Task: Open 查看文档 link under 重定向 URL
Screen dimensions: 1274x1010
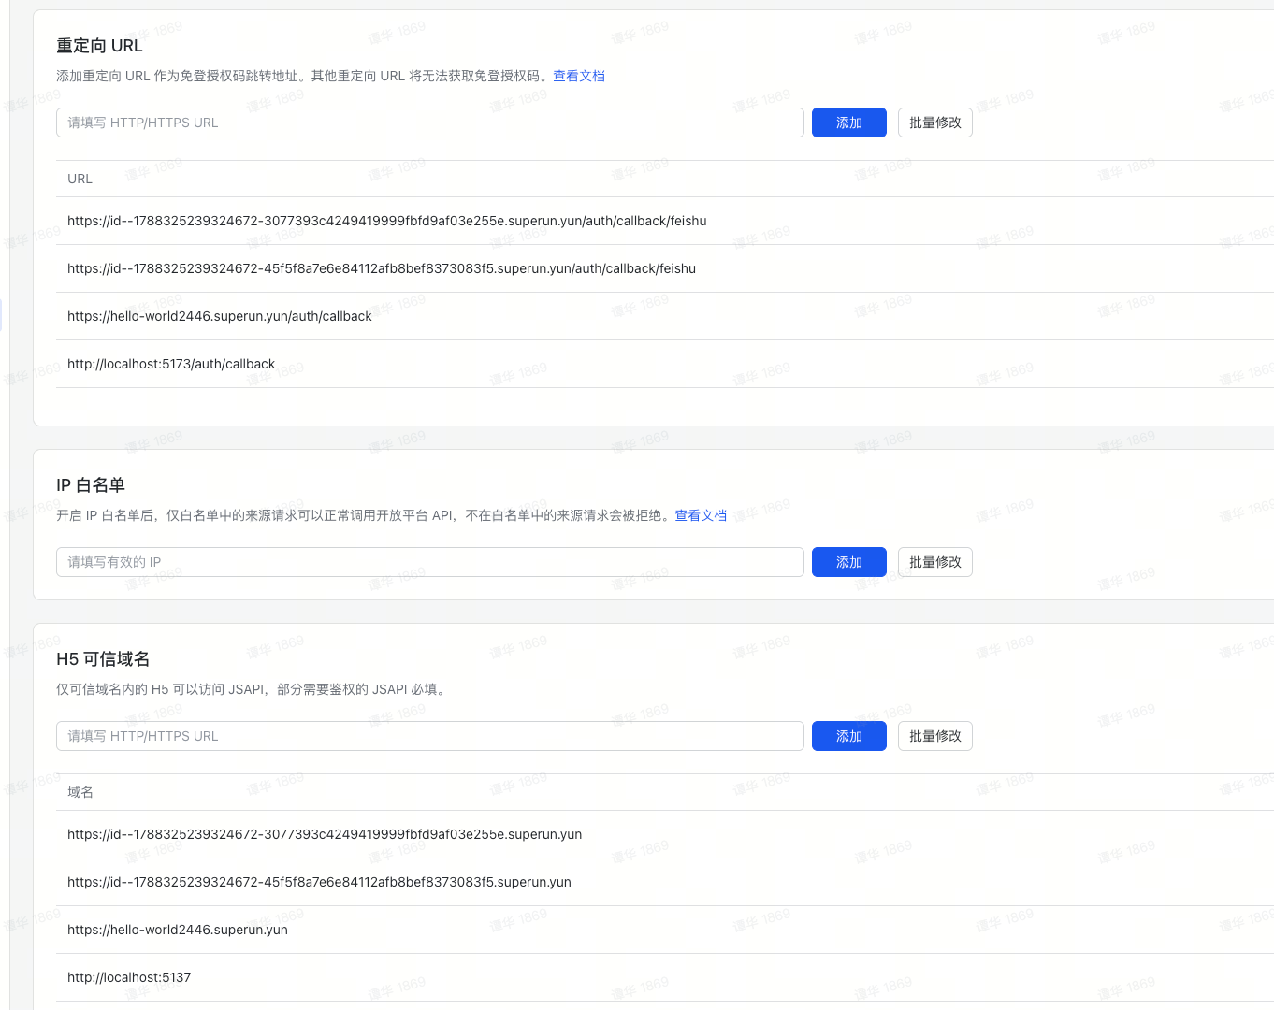Action: point(578,76)
